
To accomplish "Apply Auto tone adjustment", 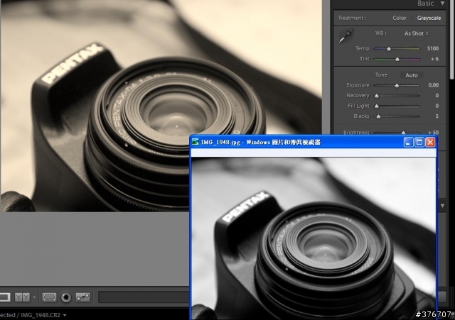I will click(x=412, y=75).
